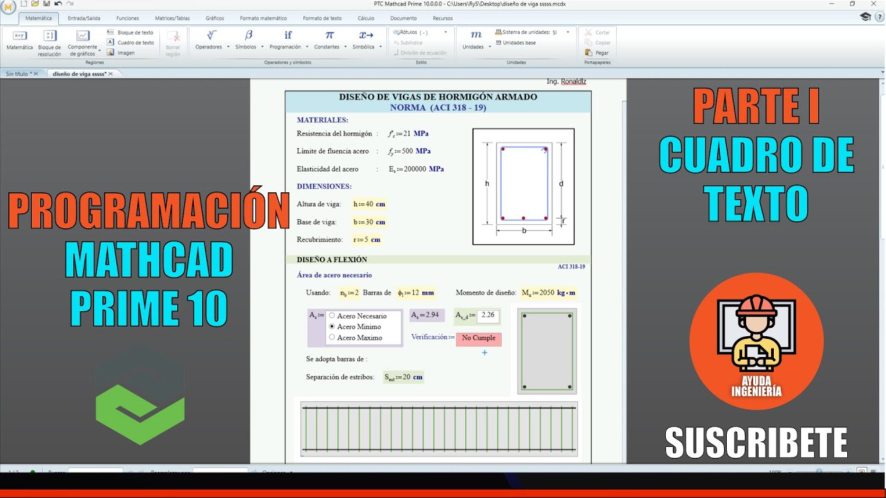Open the Simbólica operators
This screenshot has height=498, width=886.
365,40
